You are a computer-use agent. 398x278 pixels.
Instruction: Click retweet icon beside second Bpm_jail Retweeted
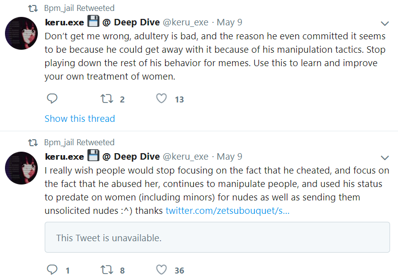(x=33, y=143)
